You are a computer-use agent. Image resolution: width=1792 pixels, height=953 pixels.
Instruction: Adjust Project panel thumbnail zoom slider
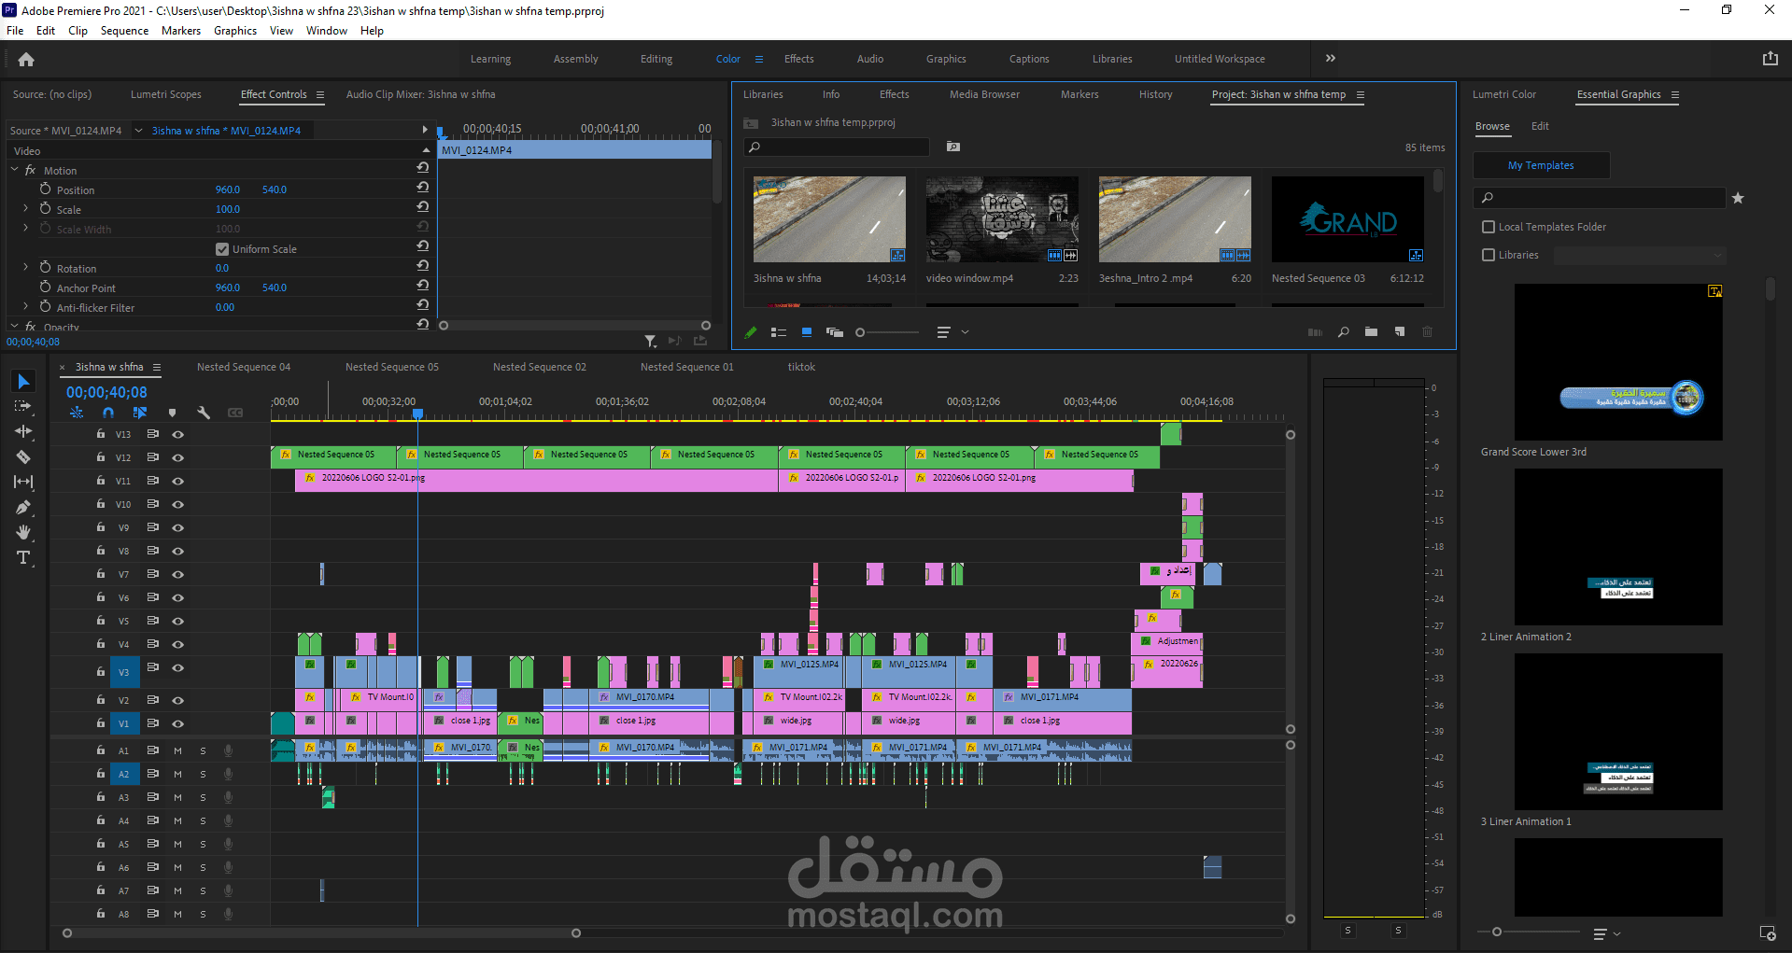click(860, 332)
